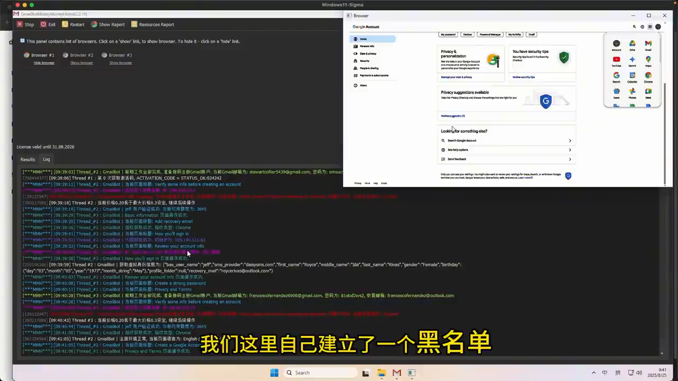Click the My Activity chip

tap(514, 34)
